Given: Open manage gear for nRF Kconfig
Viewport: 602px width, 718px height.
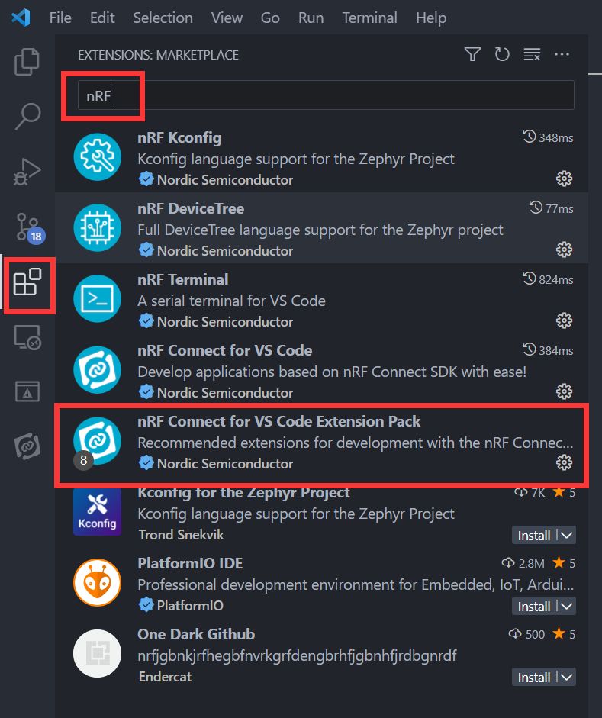Looking at the screenshot, I should [x=564, y=179].
